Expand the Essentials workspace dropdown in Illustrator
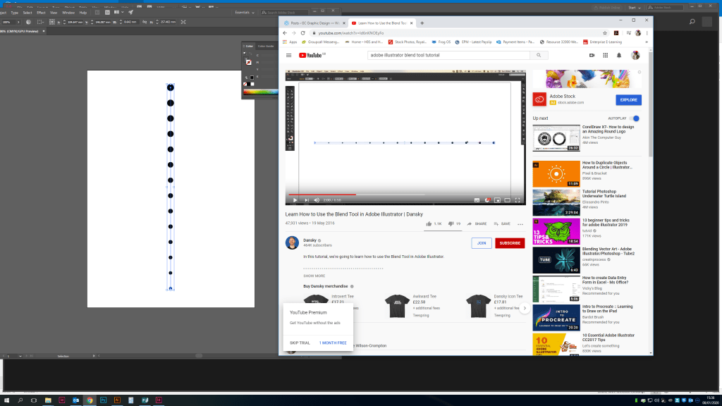This screenshot has height=406, width=722. 246,13
